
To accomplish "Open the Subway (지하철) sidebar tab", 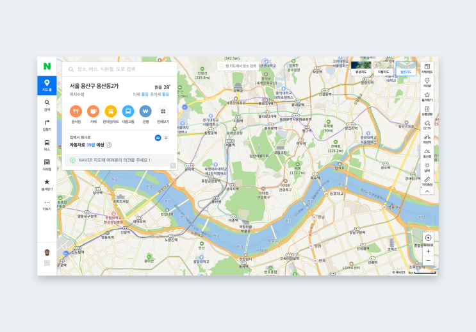I will click(47, 165).
